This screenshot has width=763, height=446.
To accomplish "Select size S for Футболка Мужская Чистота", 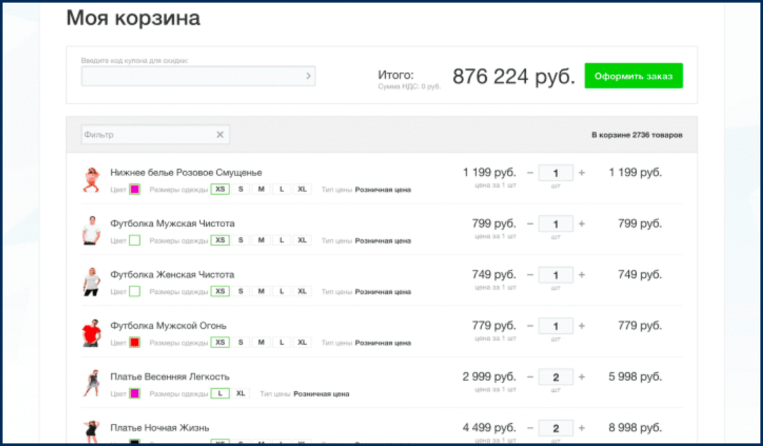I will (x=240, y=240).
